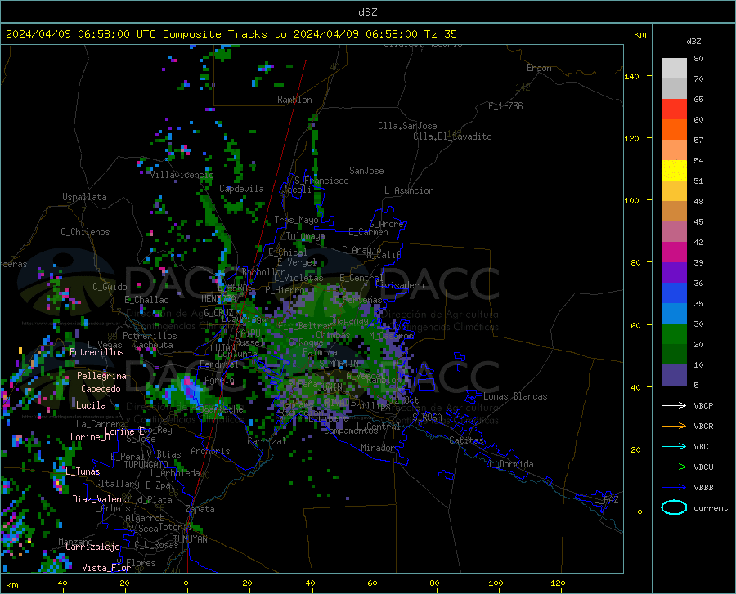Screen dimensions: 736x594
Task: Click the dBZ title at top
Action: pos(367,12)
